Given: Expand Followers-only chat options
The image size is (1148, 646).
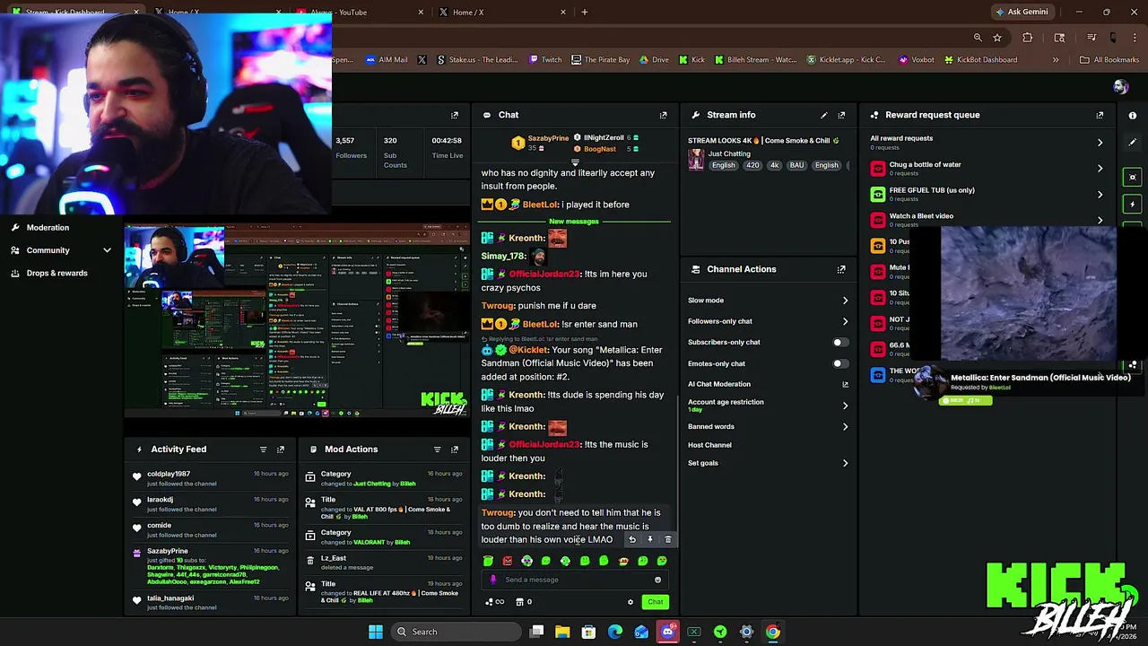Looking at the screenshot, I should click(845, 321).
